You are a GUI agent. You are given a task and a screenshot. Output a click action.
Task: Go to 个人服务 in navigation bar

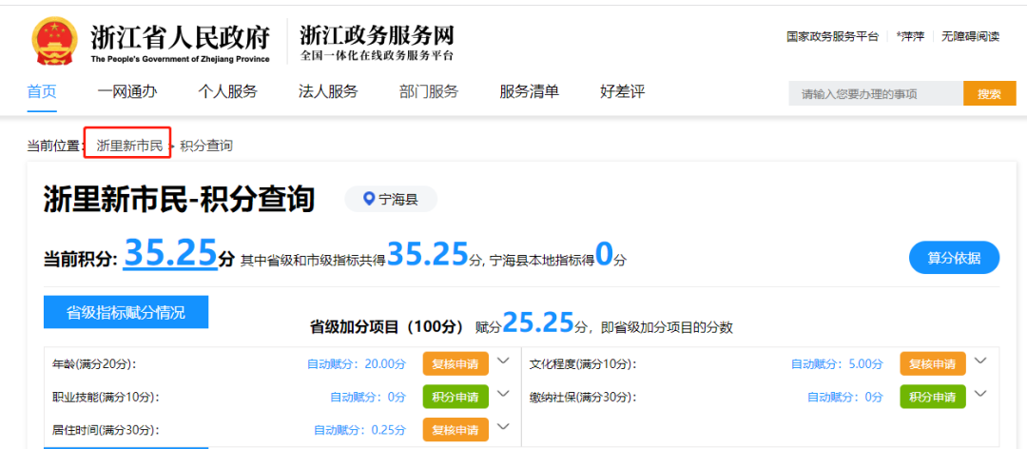point(228,91)
